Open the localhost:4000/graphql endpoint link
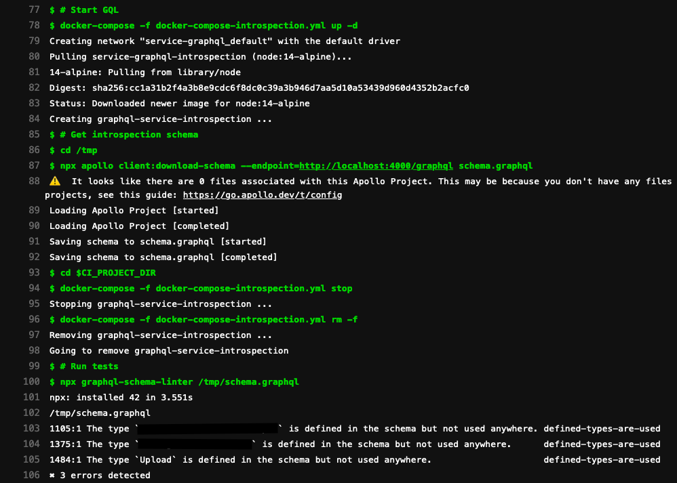 [x=376, y=166]
